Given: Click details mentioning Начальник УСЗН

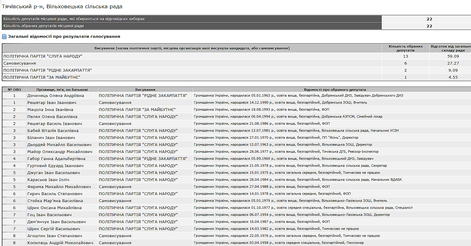Looking at the screenshot, I should 296,130.
